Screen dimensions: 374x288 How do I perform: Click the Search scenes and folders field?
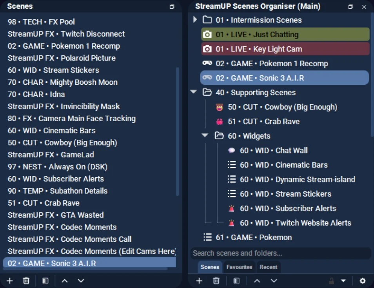281,253
